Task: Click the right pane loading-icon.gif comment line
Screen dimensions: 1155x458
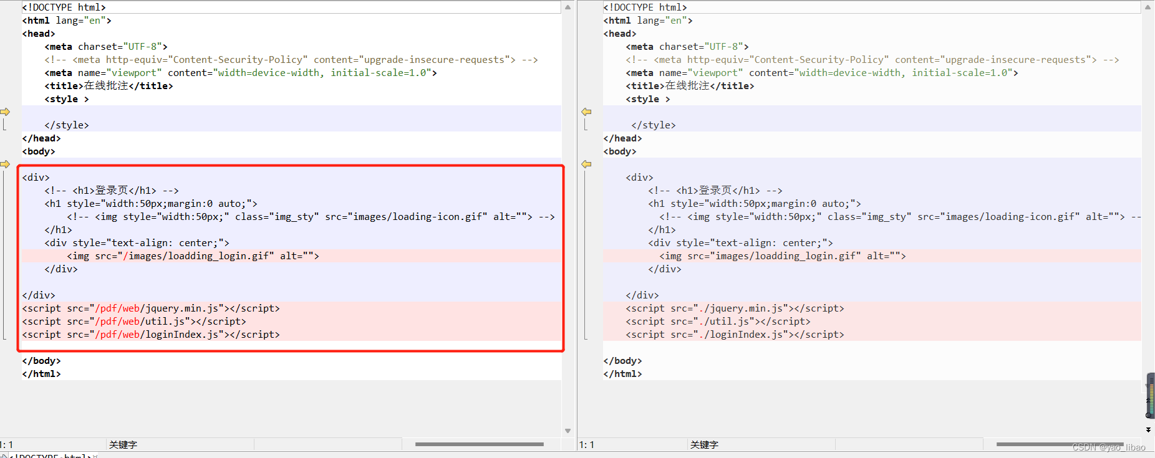Action: click(x=900, y=217)
